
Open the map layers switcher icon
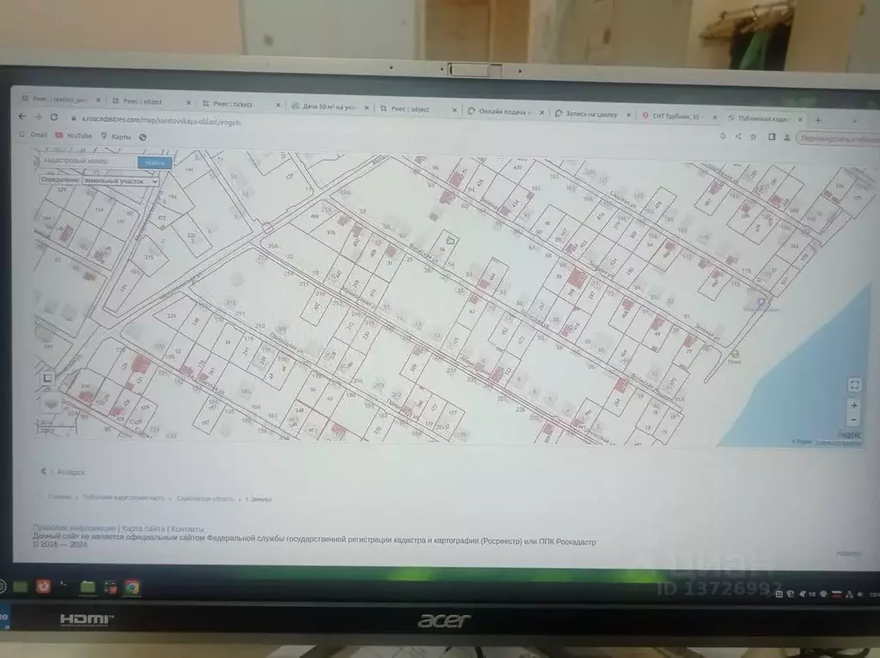49,402
